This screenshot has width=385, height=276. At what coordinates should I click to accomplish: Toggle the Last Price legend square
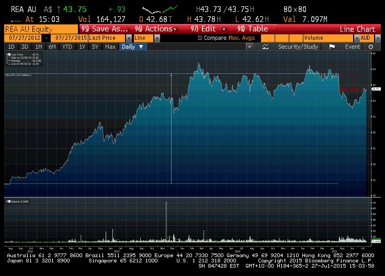click(x=9, y=54)
